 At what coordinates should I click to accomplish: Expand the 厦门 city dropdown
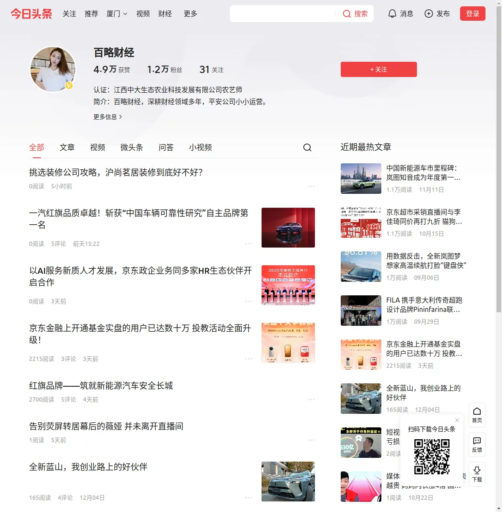[x=117, y=14]
